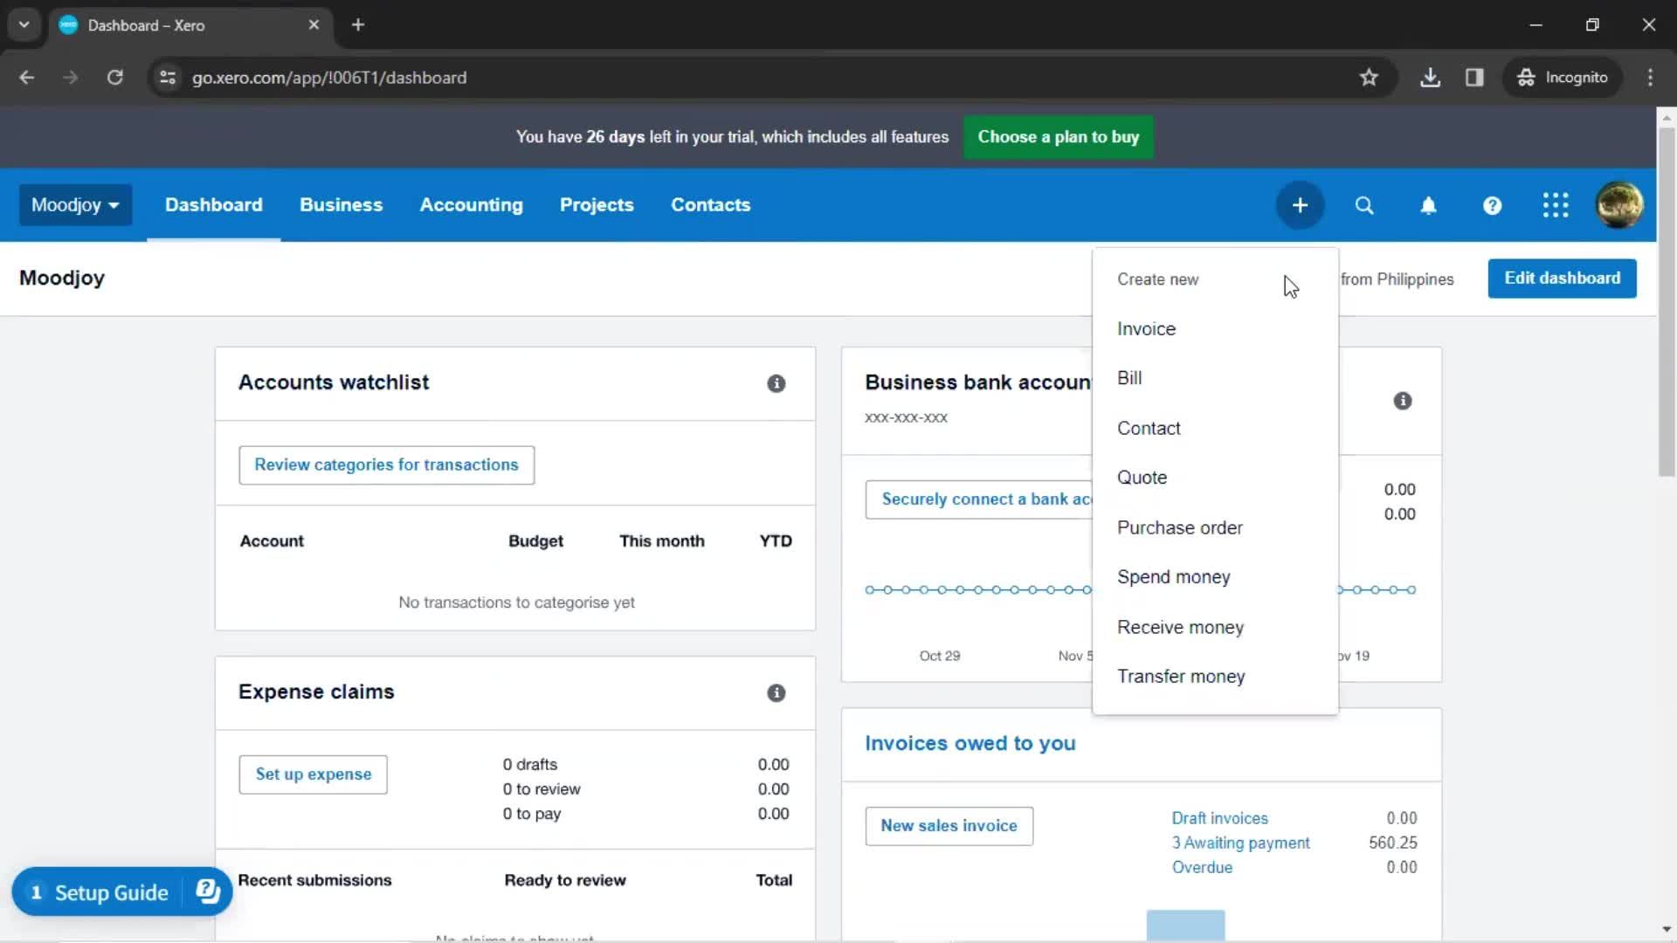Click New sales invoice button

click(949, 826)
